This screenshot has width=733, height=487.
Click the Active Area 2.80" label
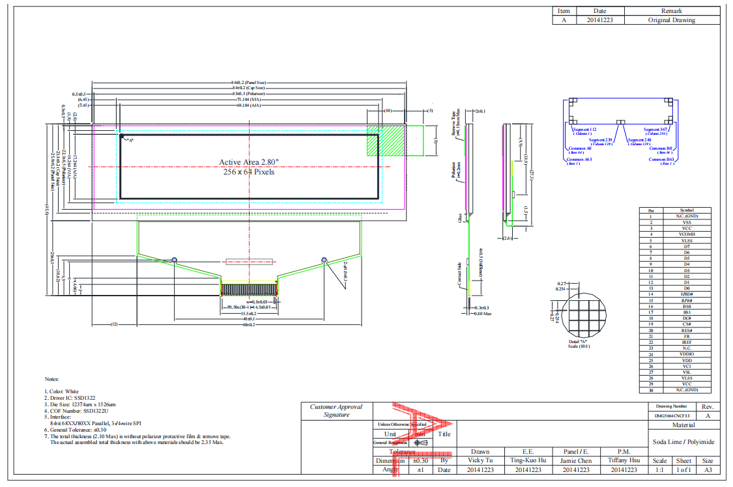249,161
